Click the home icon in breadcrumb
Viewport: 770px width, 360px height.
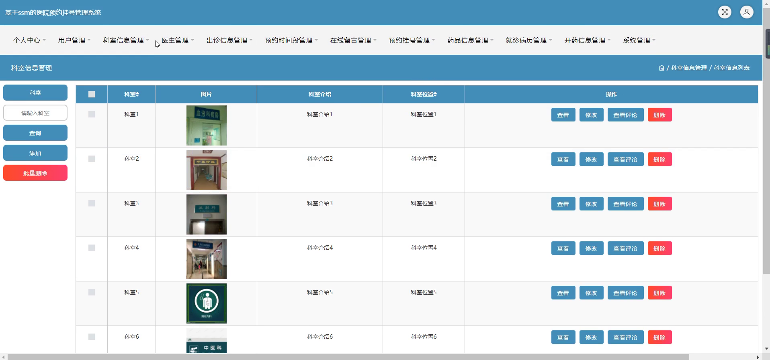661,68
